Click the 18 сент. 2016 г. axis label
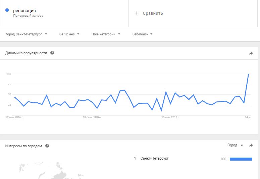Screen dimensions: 260x179 [92, 117]
